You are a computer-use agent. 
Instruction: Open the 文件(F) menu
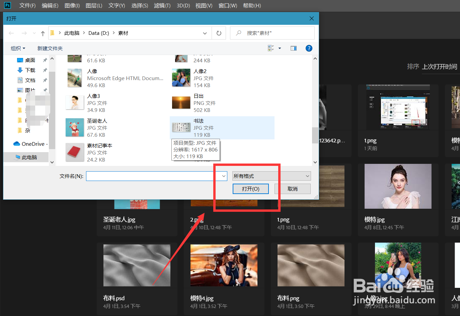(27, 6)
